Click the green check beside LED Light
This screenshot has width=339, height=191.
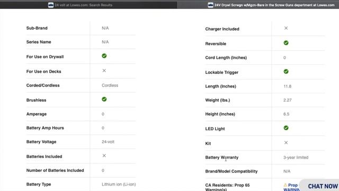coord(286,128)
